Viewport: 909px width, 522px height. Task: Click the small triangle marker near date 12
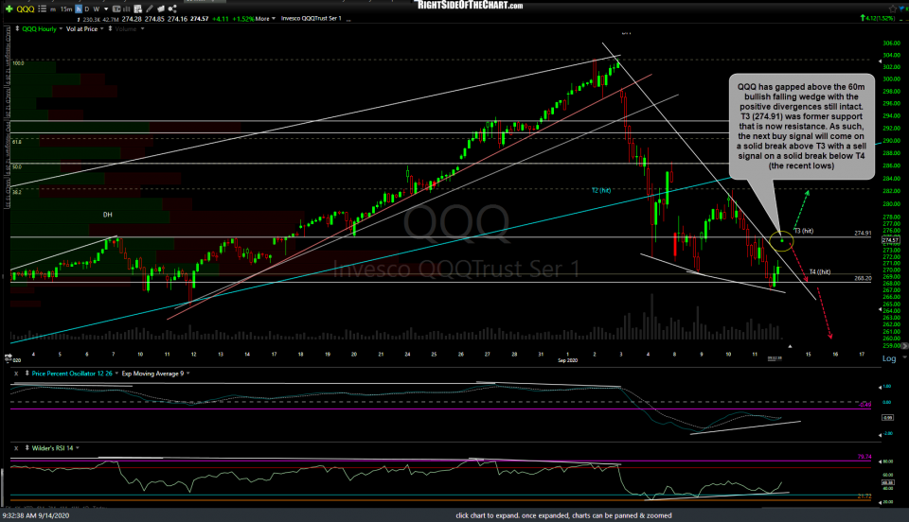[x=790, y=346]
